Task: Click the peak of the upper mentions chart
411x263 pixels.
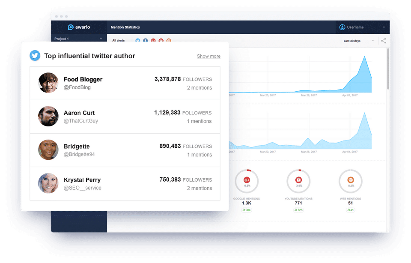Action: (364, 57)
